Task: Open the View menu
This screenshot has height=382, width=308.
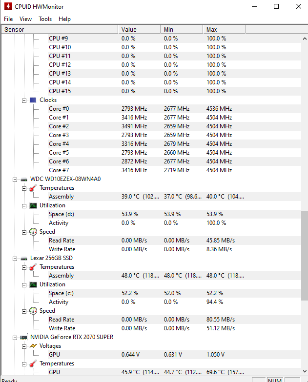Action: [25, 19]
